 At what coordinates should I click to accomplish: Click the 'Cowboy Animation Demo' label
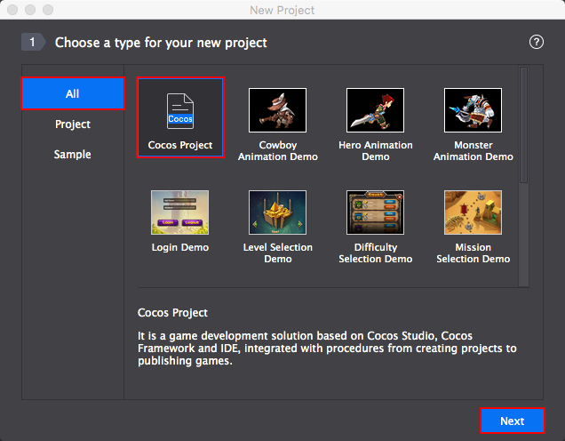click(278, 151)
